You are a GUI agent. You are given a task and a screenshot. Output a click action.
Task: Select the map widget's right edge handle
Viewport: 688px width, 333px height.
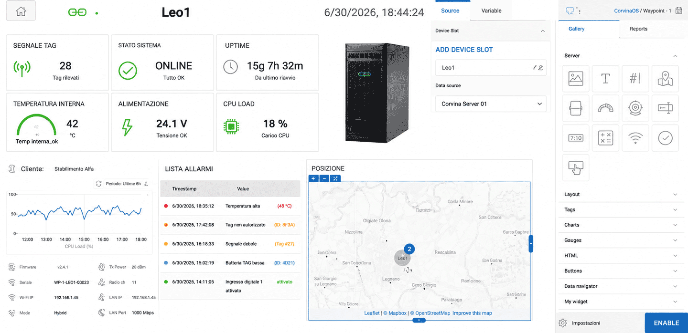click(x=531, y=244)
